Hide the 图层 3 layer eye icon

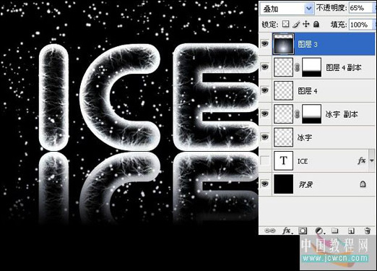(x=265, y=44)
